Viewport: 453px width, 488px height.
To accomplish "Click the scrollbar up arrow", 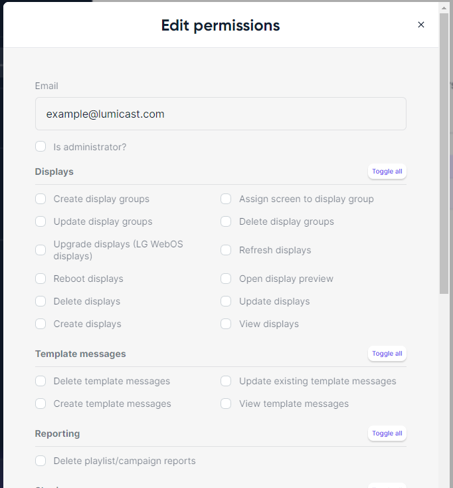I will click(x=444, y=8).
